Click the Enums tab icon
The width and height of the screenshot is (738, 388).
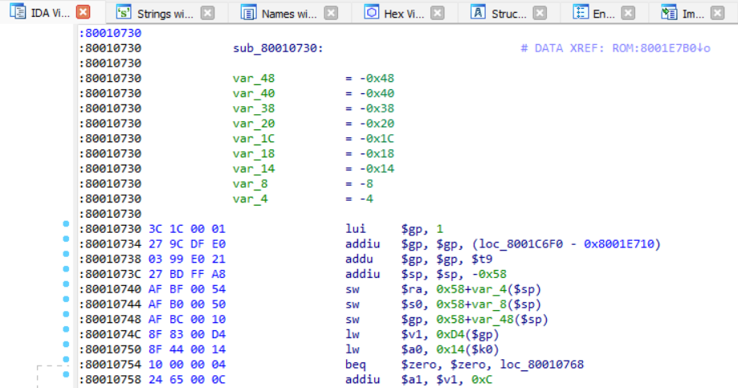580,13
